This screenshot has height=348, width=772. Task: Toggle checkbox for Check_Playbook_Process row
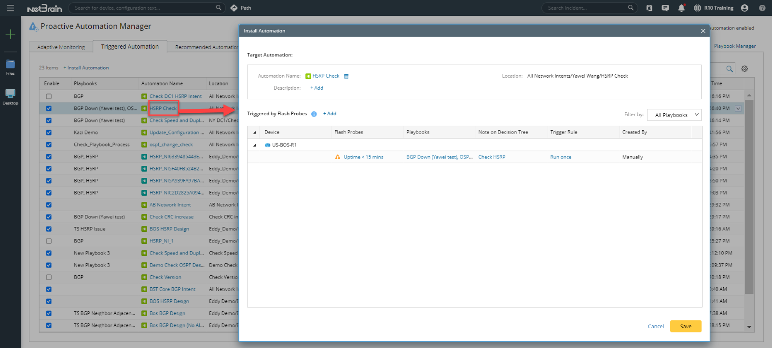coord(49,145)
